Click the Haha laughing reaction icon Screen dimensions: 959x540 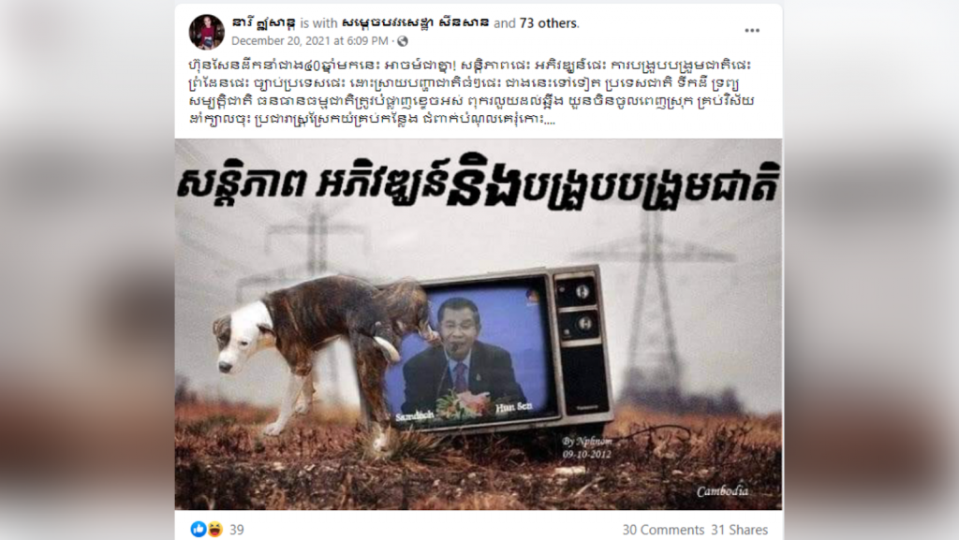coord(214,529)
